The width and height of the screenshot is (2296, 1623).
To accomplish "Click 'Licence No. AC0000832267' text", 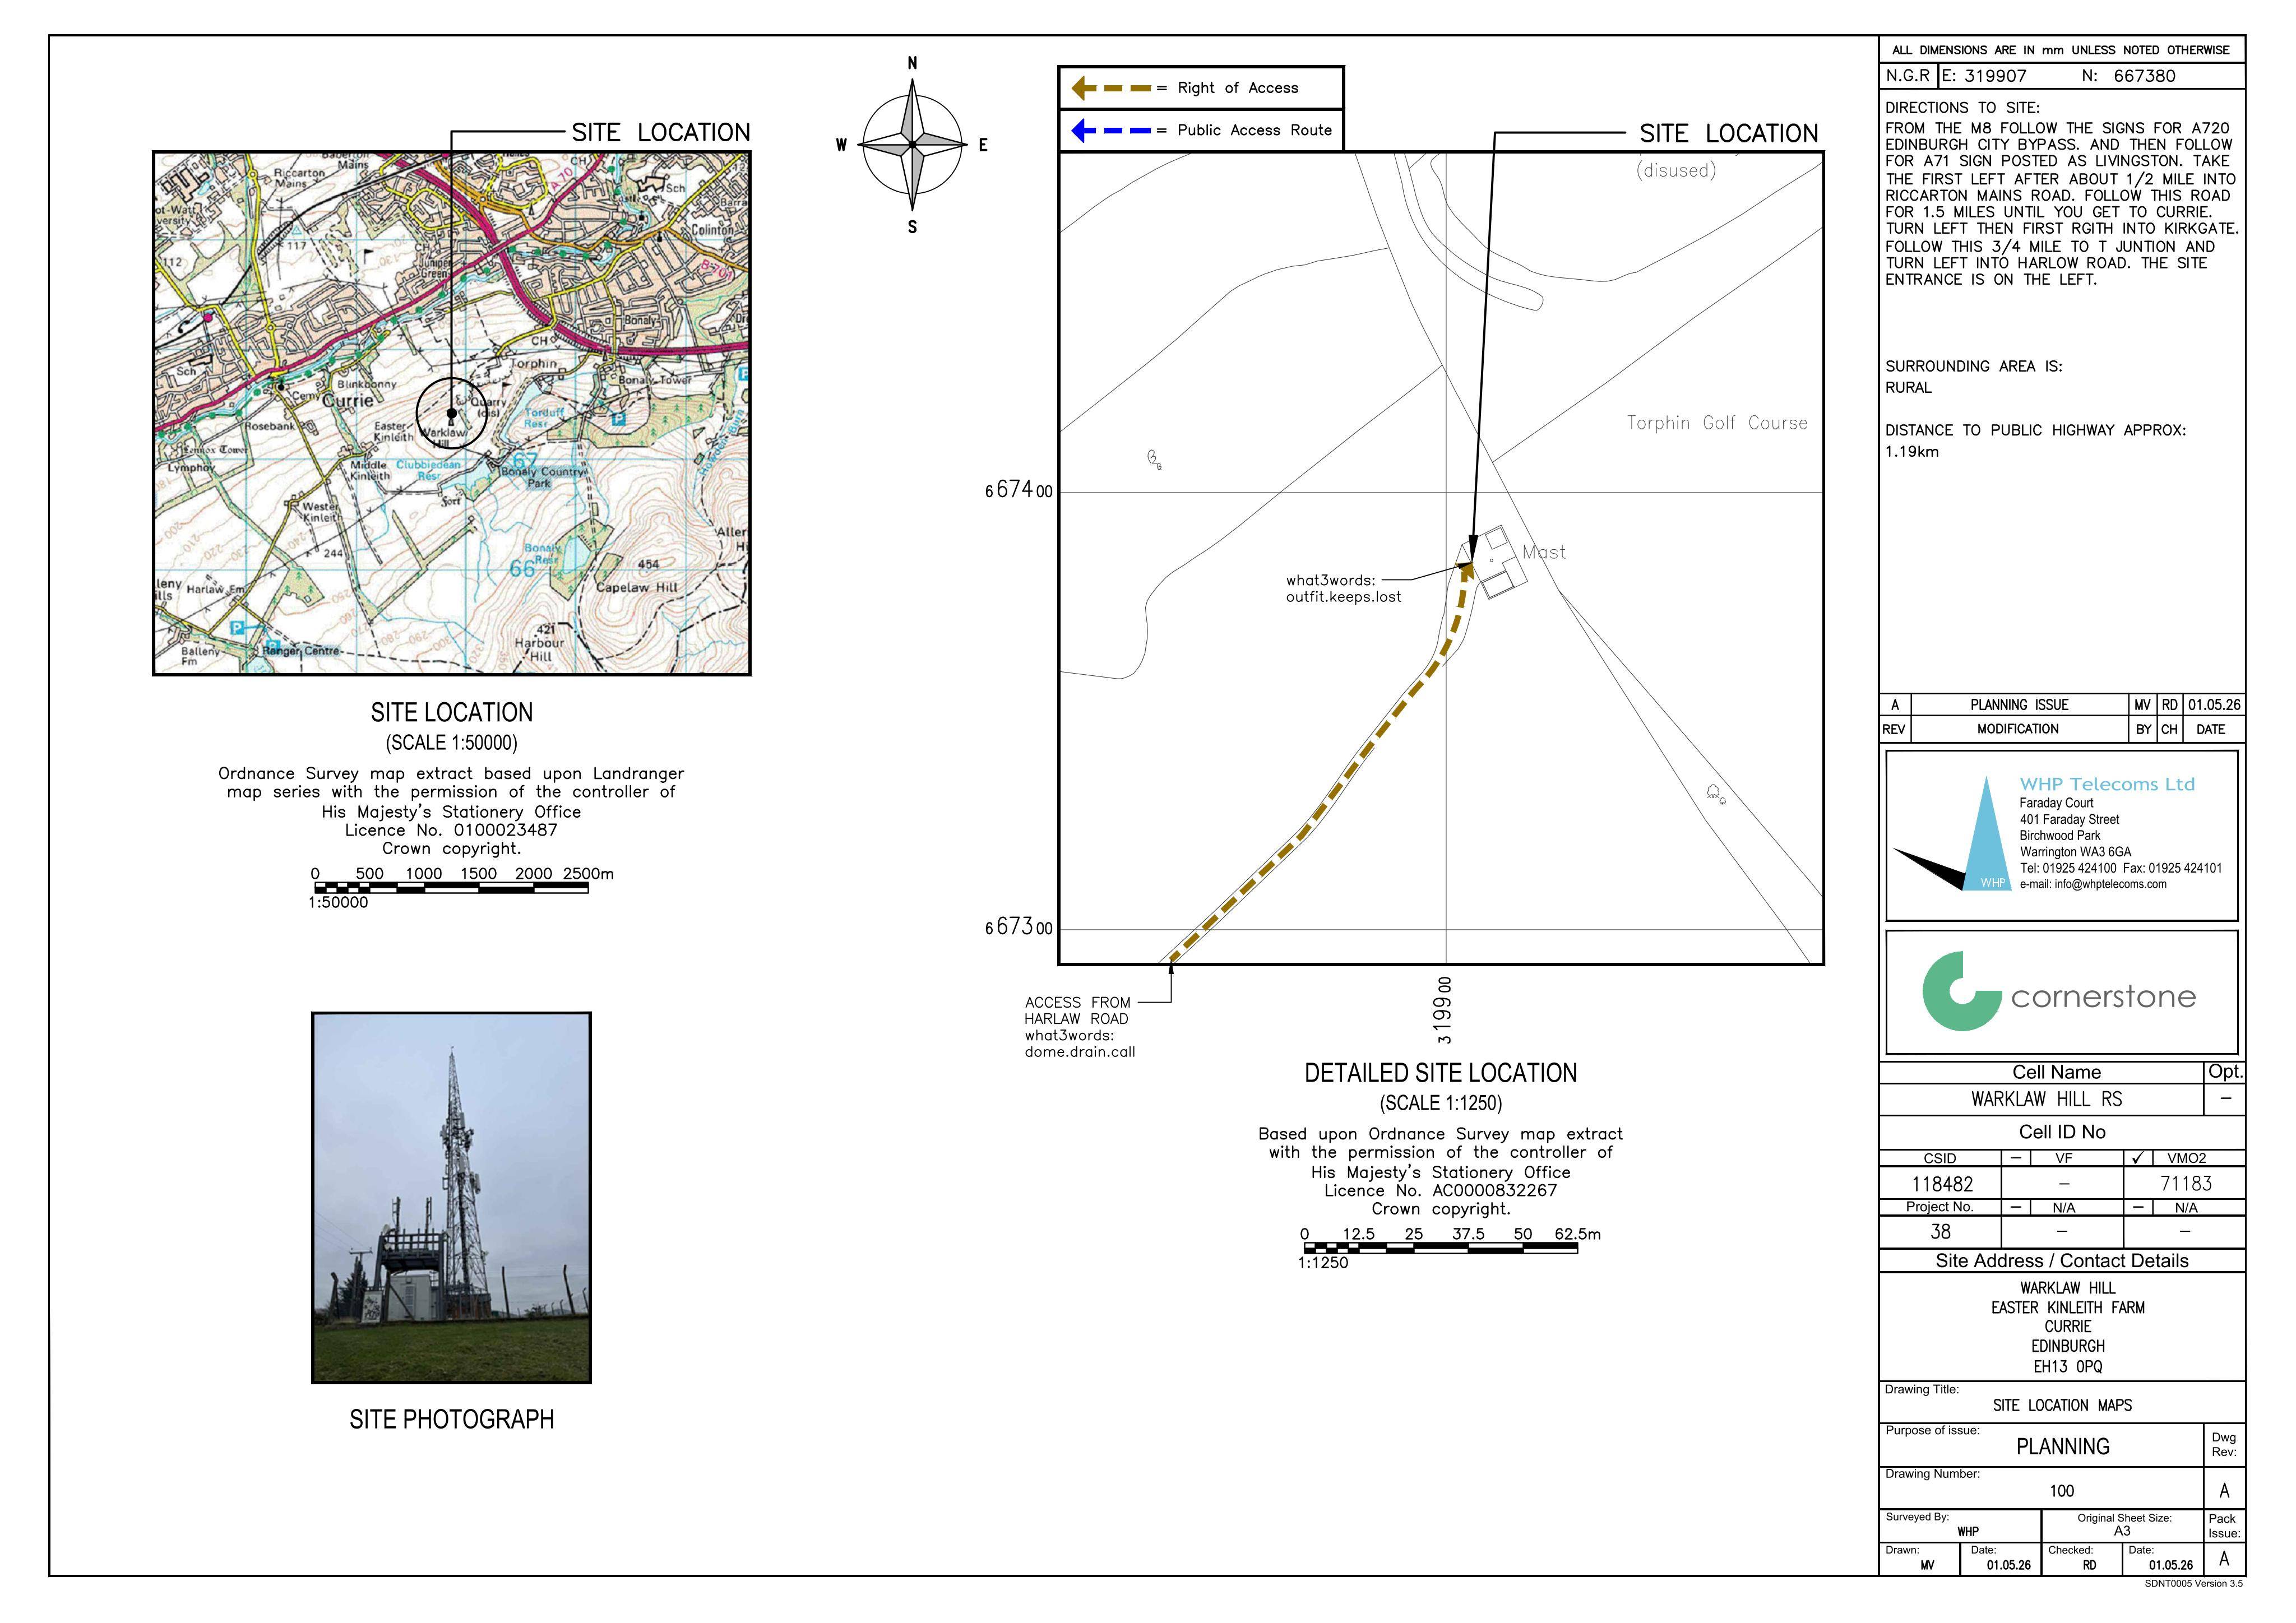I will pos(1440,1191).
